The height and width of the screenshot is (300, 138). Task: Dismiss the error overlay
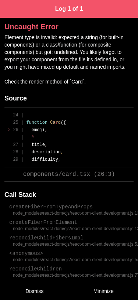tap(35, 291)
